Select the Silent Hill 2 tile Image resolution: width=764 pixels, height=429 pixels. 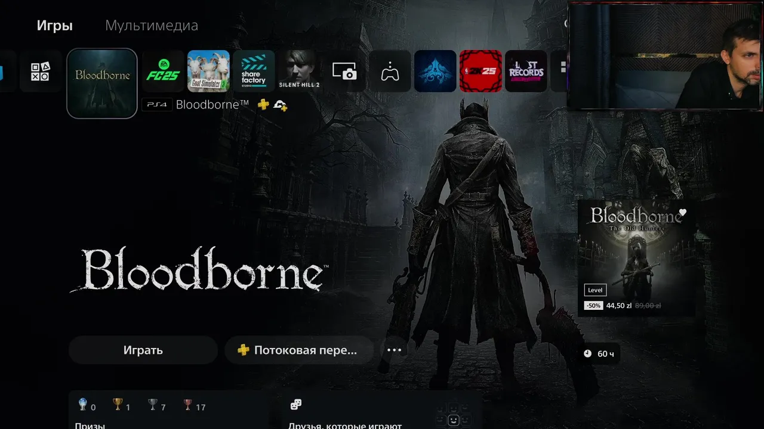[299, 71]
